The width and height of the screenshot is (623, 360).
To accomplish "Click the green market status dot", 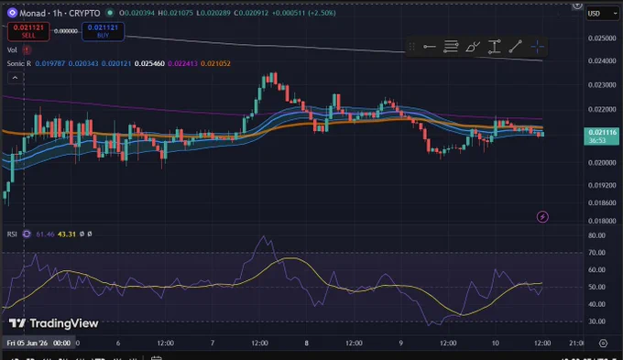I will (x=110, y=13).
